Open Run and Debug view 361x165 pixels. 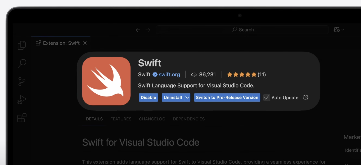point(22,100)
